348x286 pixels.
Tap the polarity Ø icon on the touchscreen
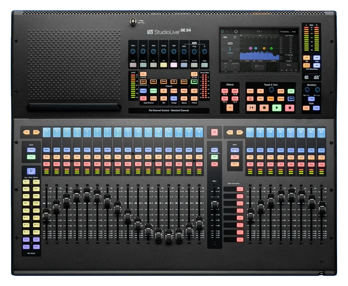pos(235,37)
